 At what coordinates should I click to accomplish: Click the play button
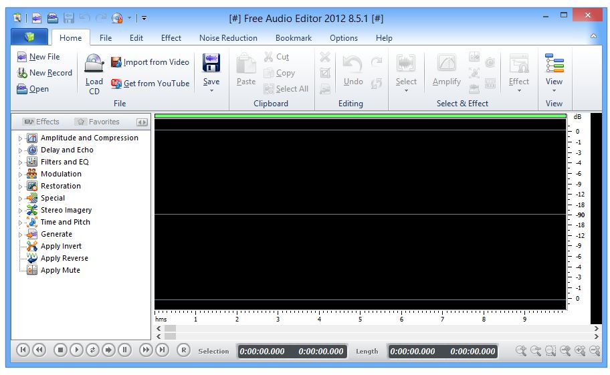point(77,350)
